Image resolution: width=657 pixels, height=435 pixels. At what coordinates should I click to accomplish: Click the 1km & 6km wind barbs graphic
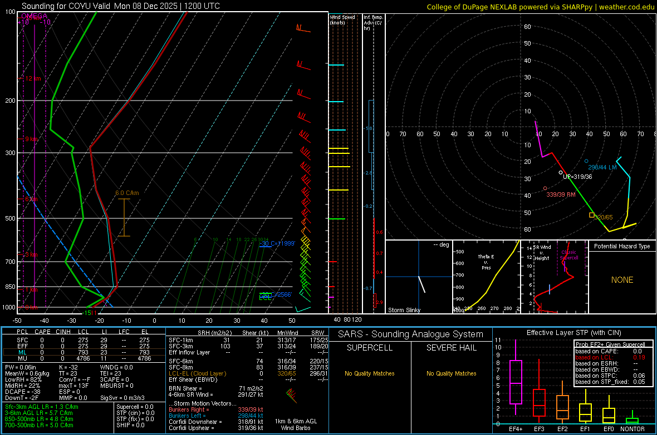(291, 396)
